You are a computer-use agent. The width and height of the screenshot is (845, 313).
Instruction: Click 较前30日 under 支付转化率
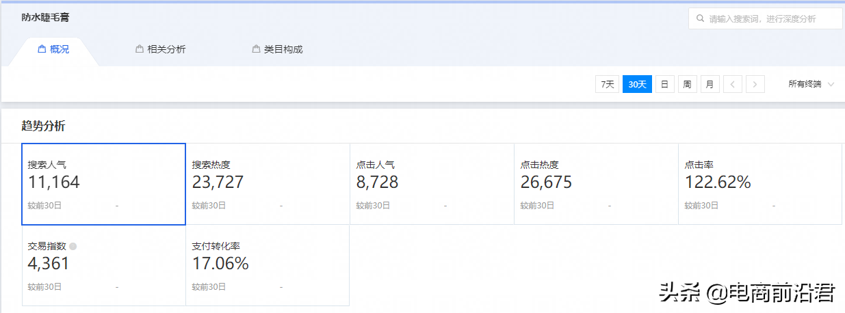(x=209, y=286)
